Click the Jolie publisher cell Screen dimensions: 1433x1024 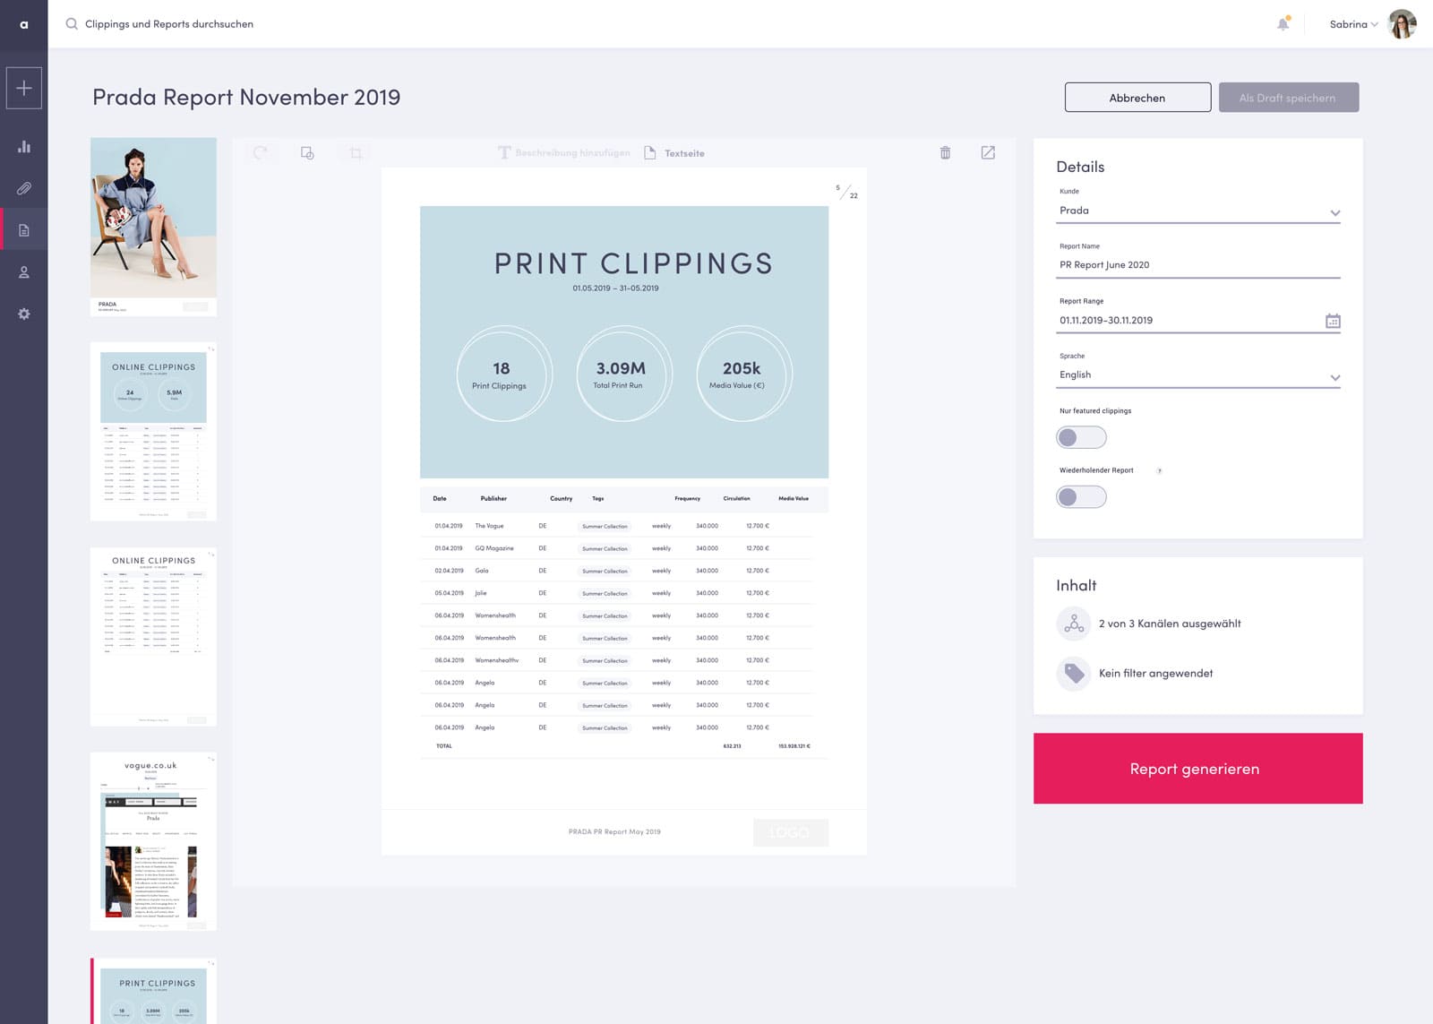click(481, 593)
